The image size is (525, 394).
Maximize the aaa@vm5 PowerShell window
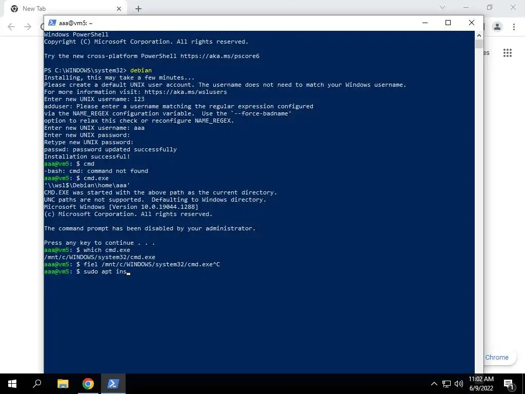pyautogui.click(x=448, y=23)
